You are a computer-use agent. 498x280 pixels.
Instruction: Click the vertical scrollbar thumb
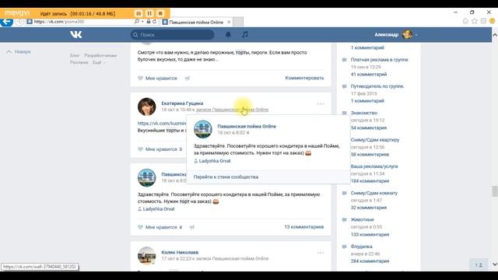point(495,191)
